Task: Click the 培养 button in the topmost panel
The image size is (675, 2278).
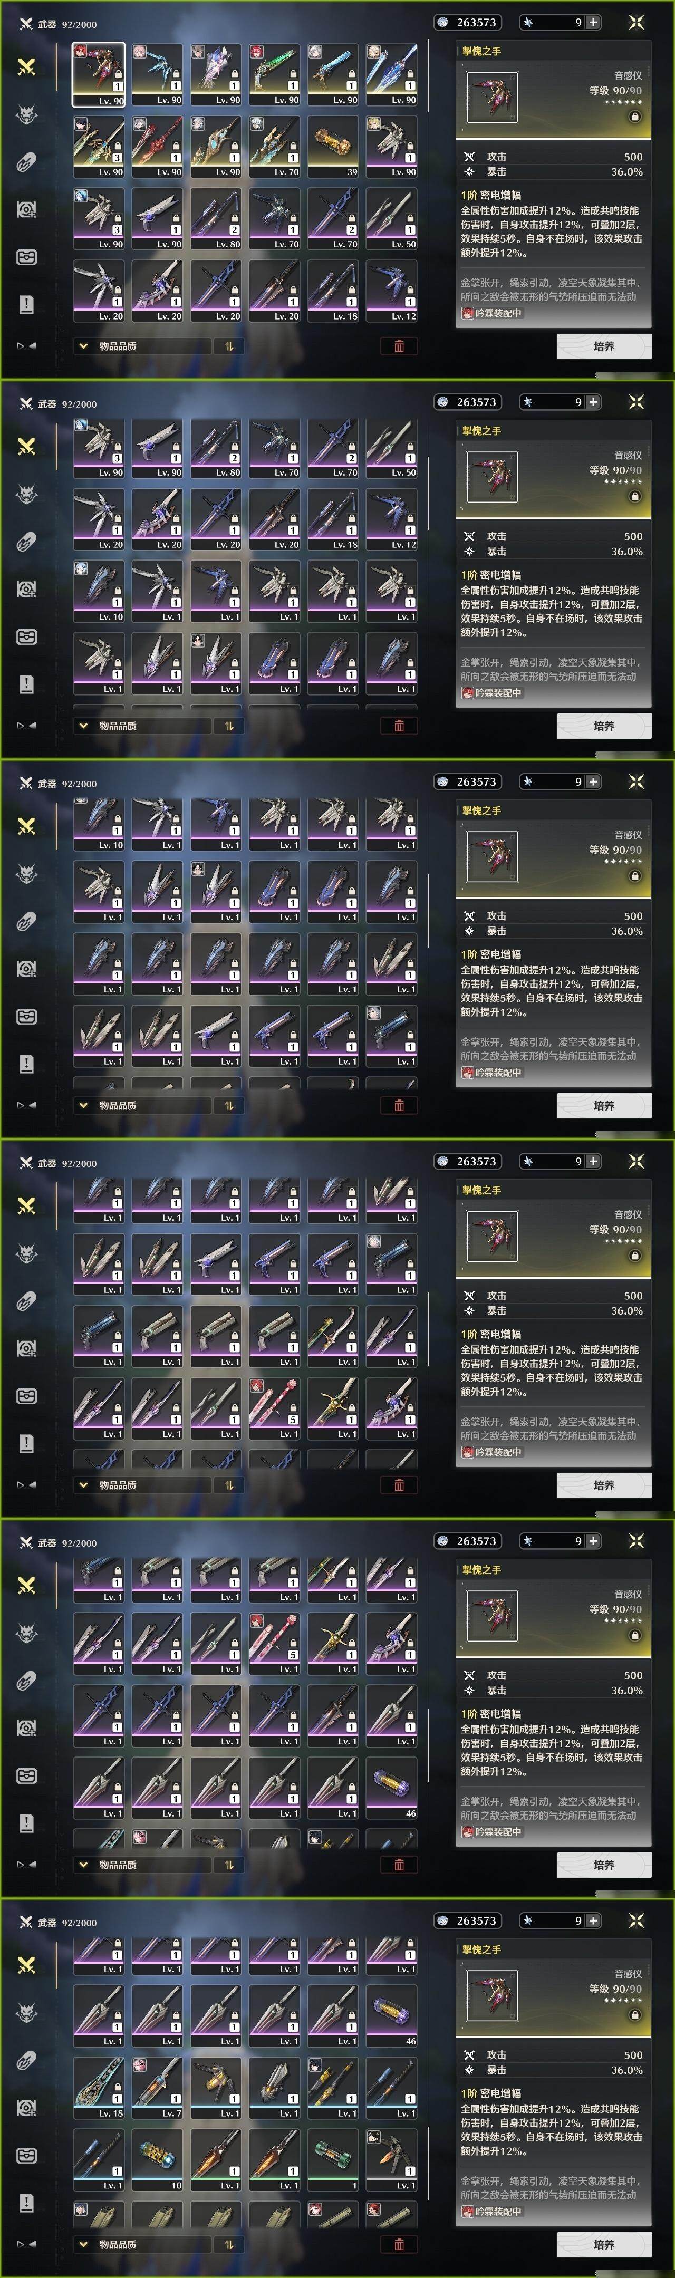Action: [604, 346]
